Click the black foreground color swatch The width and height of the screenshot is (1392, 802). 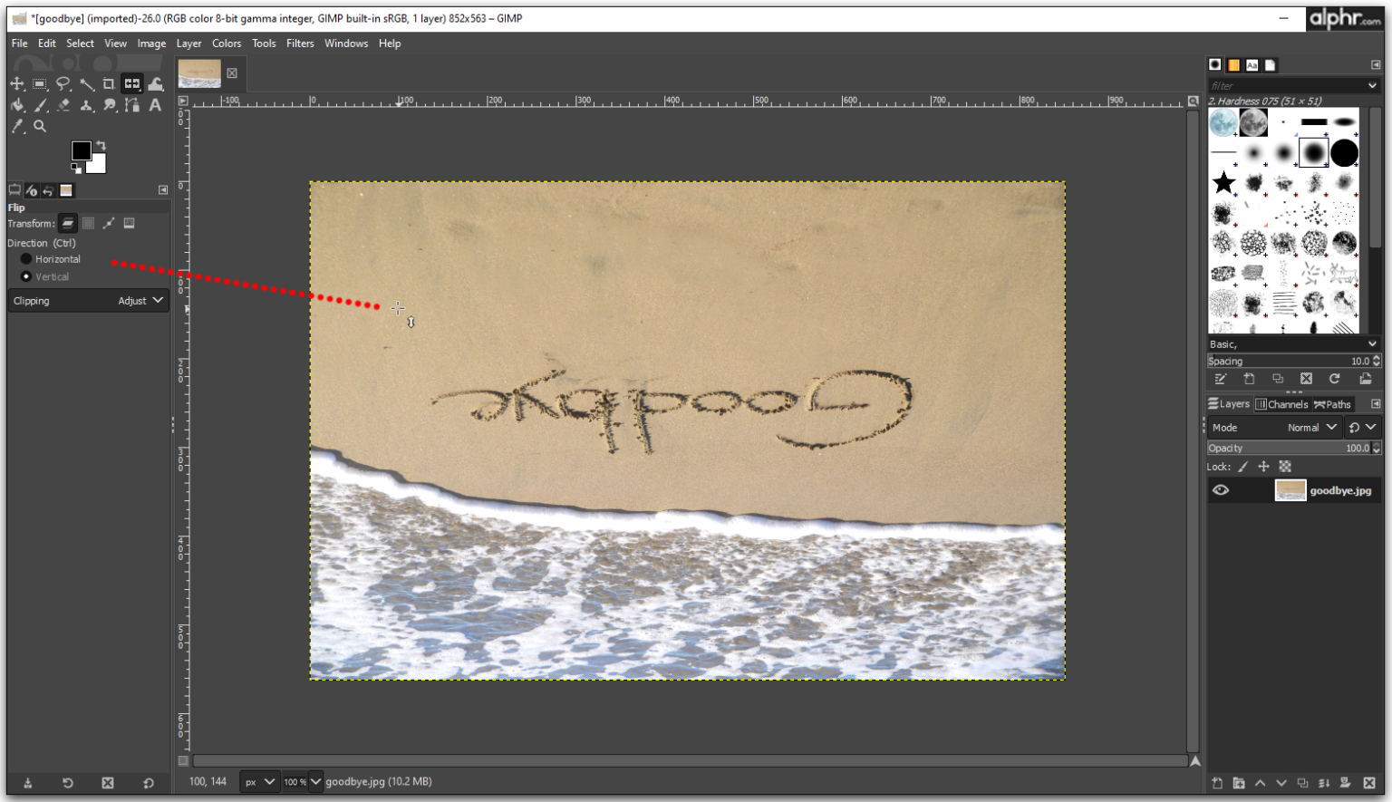pyautogui.click(x=81, y=149)
